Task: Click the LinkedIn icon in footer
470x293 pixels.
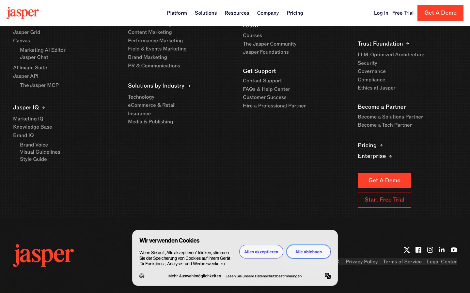Action: [x=442, y=250]
